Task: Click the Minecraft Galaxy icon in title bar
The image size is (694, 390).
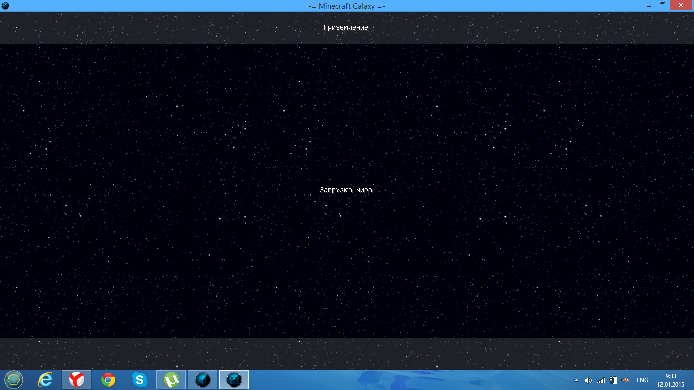Action: 5,6
